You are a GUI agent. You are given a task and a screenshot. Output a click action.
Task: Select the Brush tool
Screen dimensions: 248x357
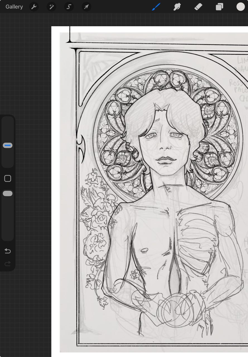click(156, 7)
